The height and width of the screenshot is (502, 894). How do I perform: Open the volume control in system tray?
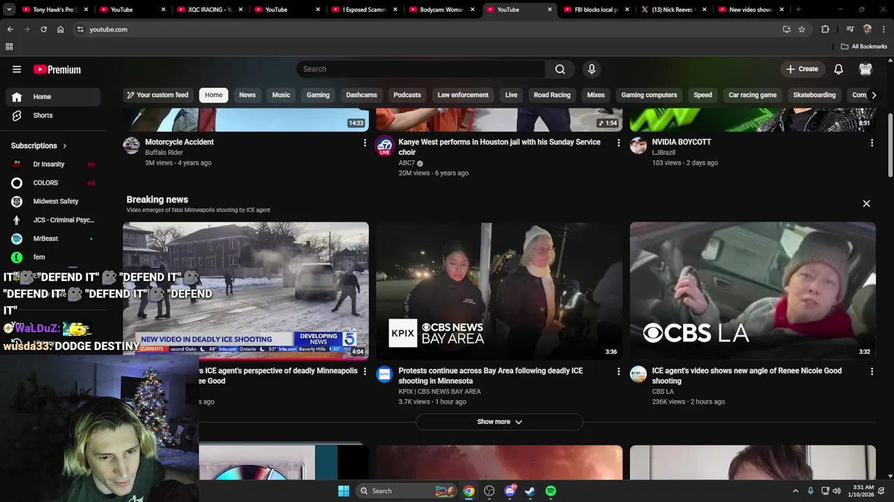(x=837, y=491)
